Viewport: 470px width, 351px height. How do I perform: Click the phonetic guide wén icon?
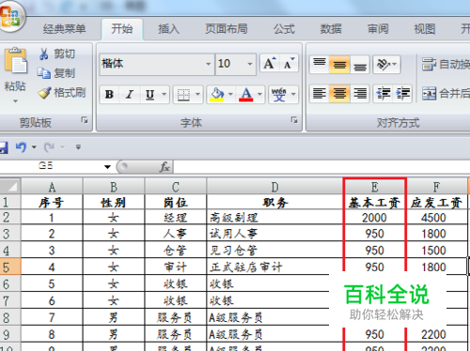[x=278, y=94]
